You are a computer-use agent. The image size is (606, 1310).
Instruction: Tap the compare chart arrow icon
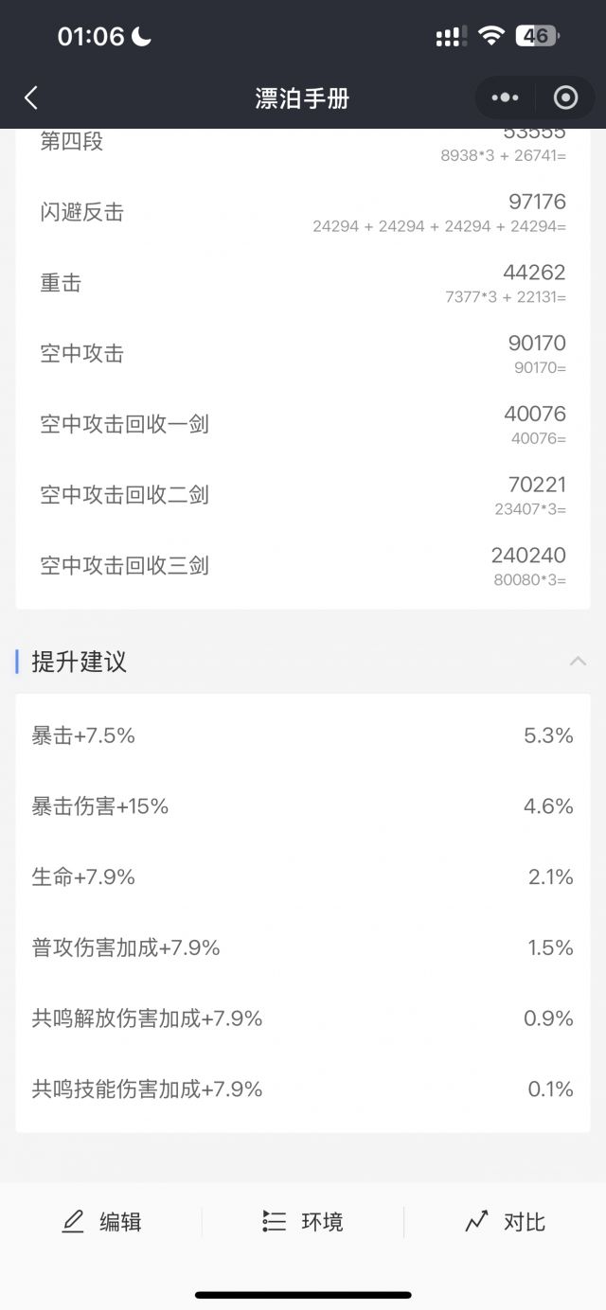(x=476, y=1222)
